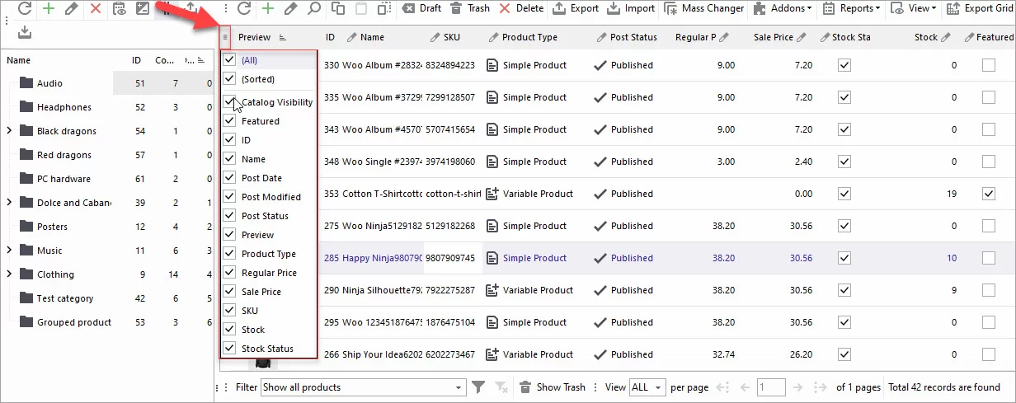Image resolution: width=1016 pixels, height=403 pixels.
Task: Open the Show all products filter dropdown
Action: [x=363, y=387]
